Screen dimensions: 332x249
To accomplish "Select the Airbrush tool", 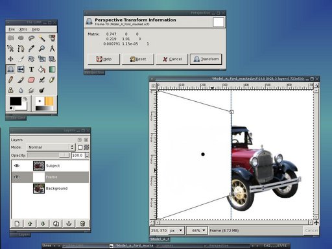I will (41, 80).
